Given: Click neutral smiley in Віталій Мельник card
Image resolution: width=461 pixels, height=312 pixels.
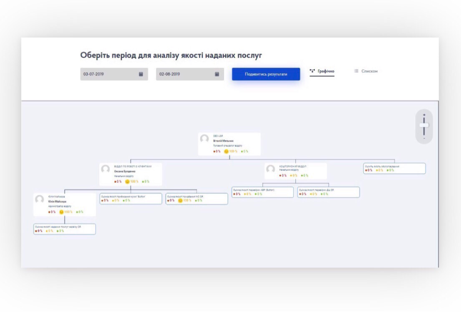Looking at the screenshot, I should (x=226, y=151).
